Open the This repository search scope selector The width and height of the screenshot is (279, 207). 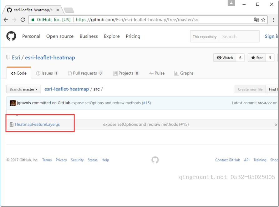(205, 37)
